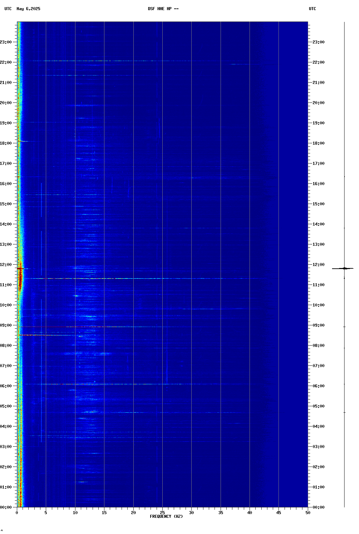Click "17:00" on the left time axis
359x534 pixels.
[x=6, y=164]
